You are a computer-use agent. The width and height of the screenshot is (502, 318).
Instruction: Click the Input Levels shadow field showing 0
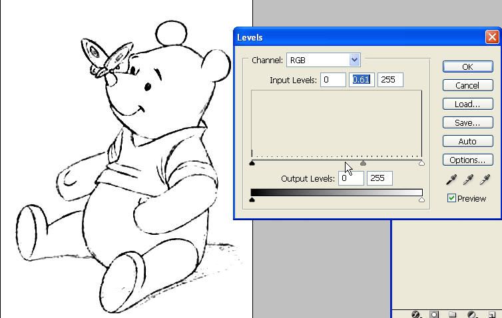pos(333,80)
